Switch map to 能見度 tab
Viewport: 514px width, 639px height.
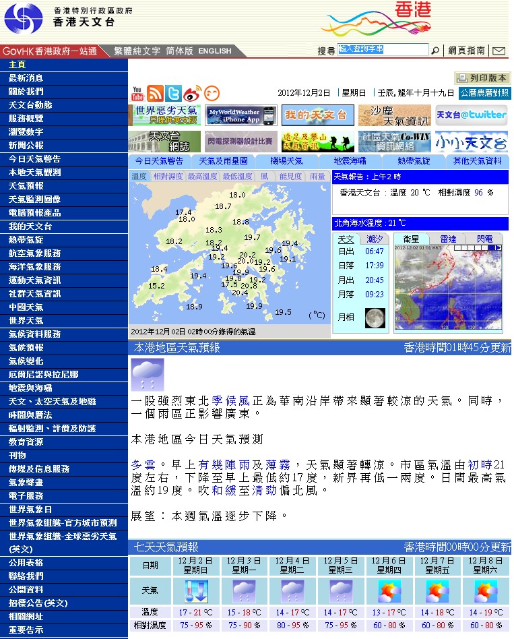coord(290,177)
